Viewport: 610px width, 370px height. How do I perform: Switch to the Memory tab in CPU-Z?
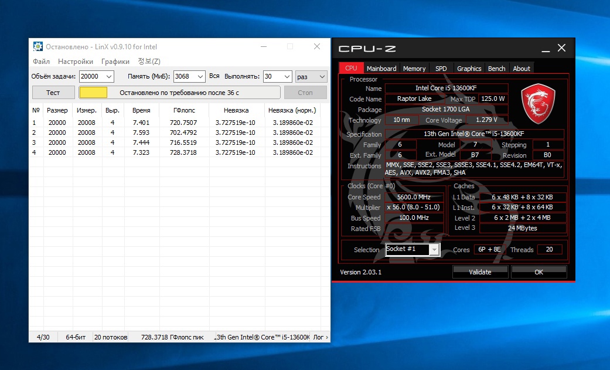[x=414, y=68]
